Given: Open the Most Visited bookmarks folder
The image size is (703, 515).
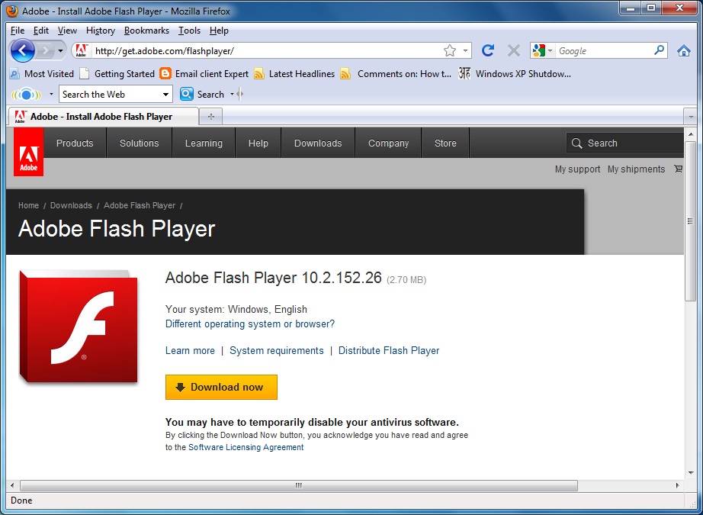Looking at the screenshot, I should point(42,73).
